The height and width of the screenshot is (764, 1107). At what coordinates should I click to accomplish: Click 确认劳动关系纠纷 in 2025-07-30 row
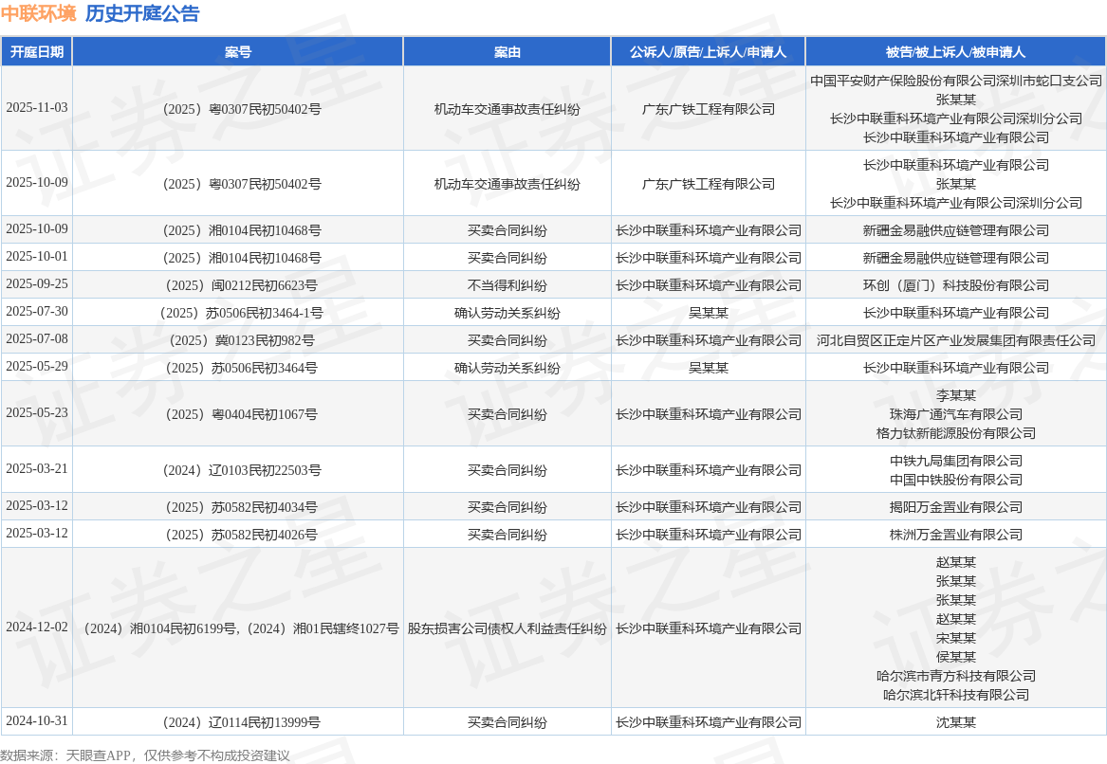507,313
